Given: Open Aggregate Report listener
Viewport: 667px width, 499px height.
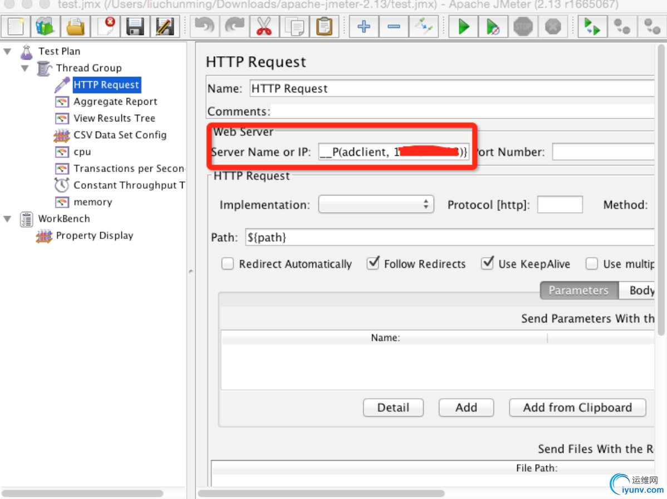Looking at the screenshot, I should tap(115, 102).
